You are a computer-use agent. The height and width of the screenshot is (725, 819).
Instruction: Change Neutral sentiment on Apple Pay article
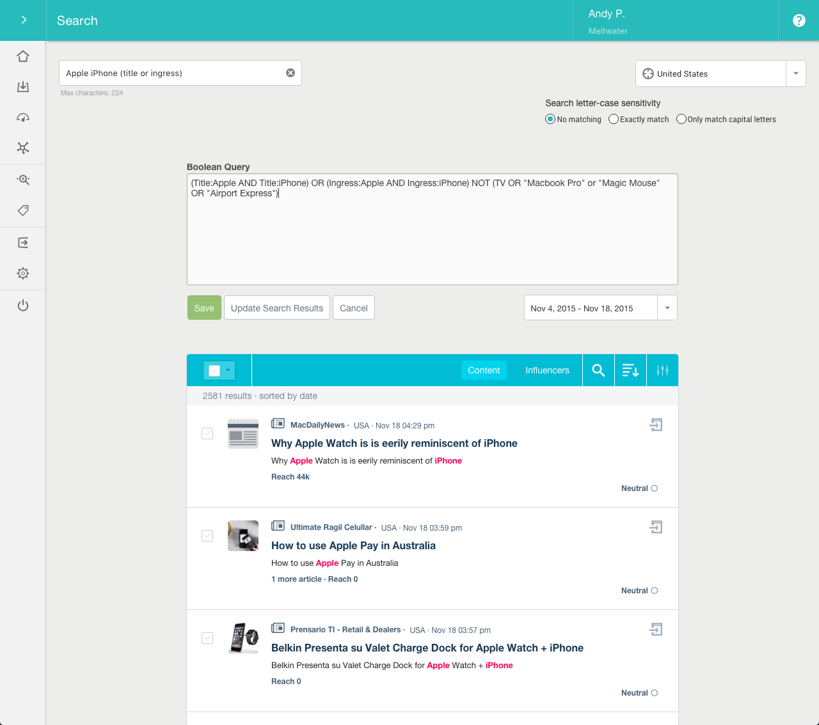640,591
